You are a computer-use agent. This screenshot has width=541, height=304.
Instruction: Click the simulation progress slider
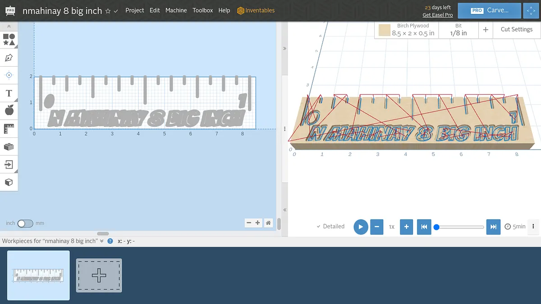(460, 227)
